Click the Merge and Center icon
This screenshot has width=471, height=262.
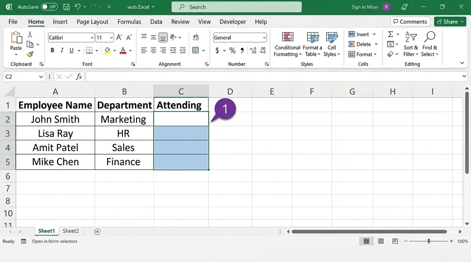(x=195, y=50)
